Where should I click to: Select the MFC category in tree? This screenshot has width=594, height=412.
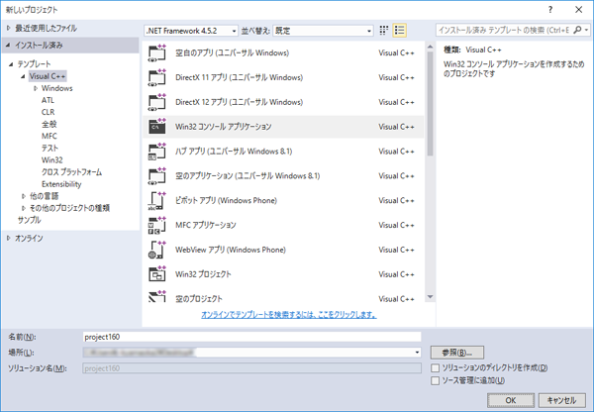[x=49, y=136]
